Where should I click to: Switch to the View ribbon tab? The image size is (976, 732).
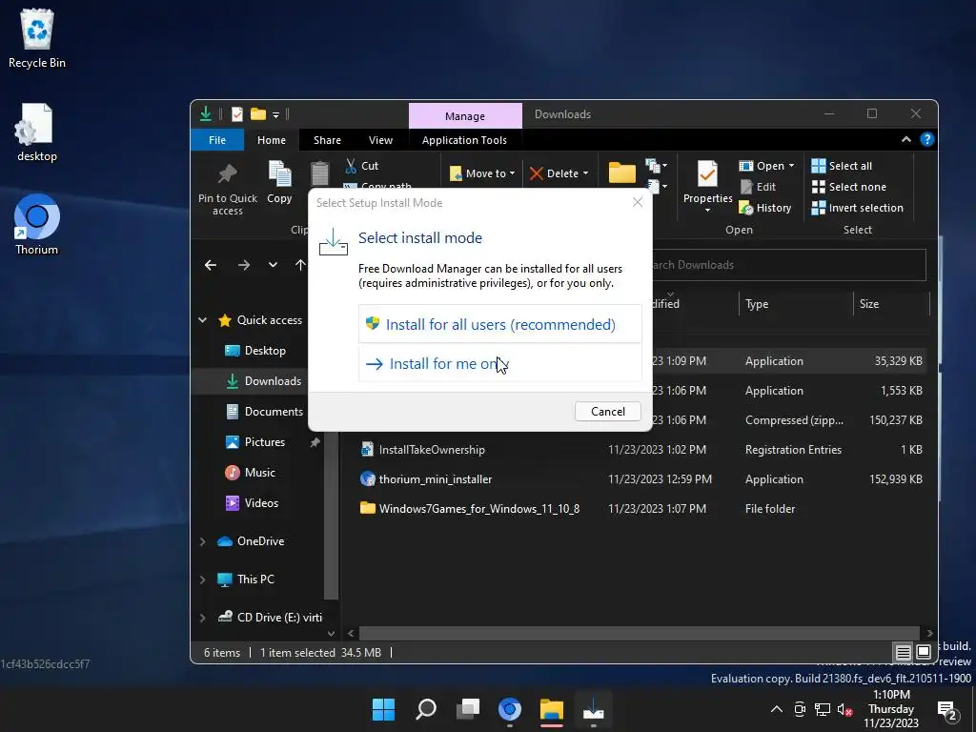(x=380, y=140)
